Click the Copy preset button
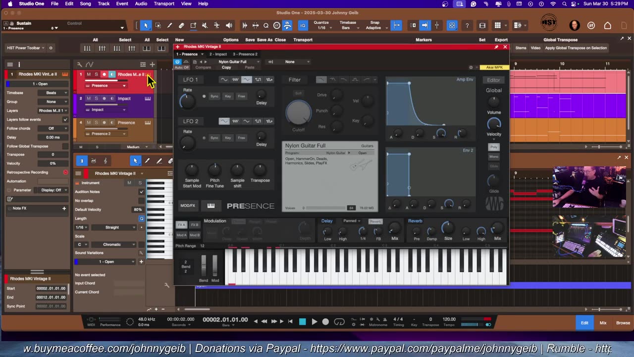Image resolution: width=634 pixels, height=357 pixels. [226, 67]
